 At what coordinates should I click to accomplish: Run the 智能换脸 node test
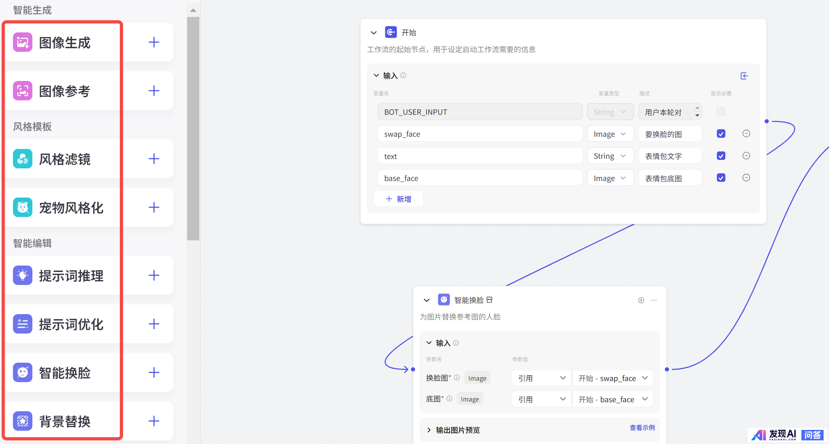(x=641, y=300)
